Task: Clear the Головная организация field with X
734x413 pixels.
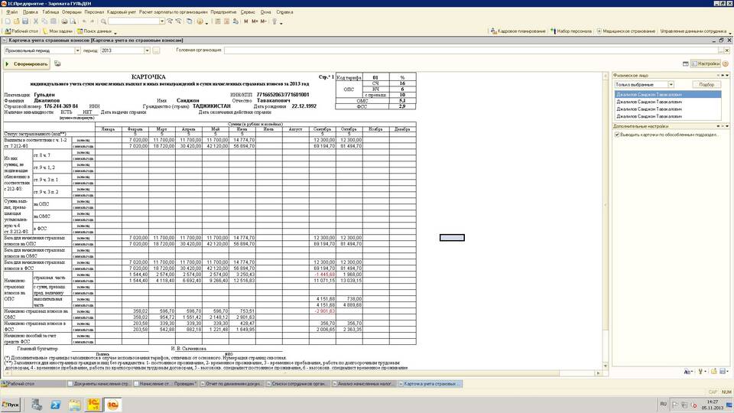Action: [x=727, y=50]
